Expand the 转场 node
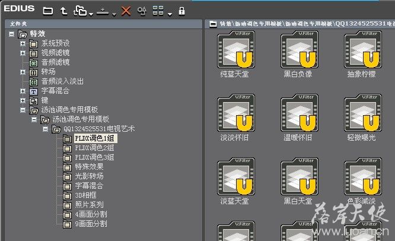The width and height of the screenshot is (395, 241). pos(23,72)
